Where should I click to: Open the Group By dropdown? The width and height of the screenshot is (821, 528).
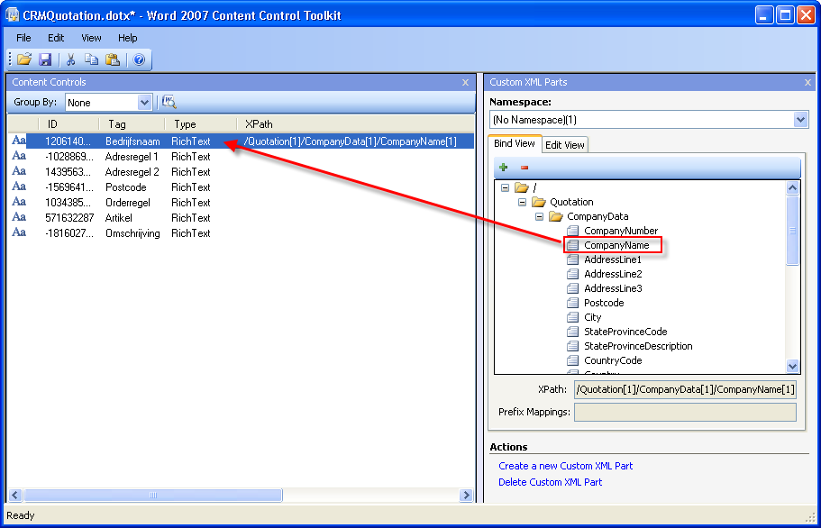coord(144,103)
